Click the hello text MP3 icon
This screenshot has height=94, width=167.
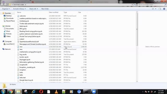point(18,78)
